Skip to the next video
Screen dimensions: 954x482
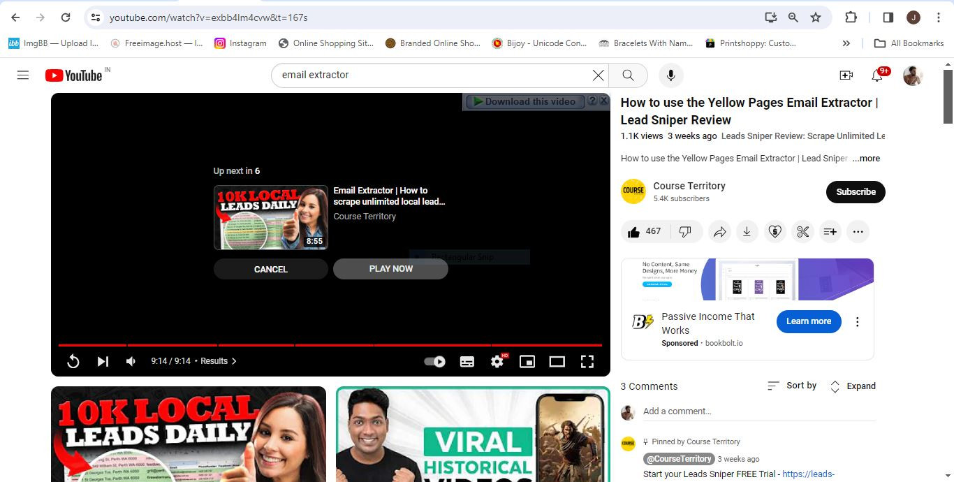[x=103, y=361]
